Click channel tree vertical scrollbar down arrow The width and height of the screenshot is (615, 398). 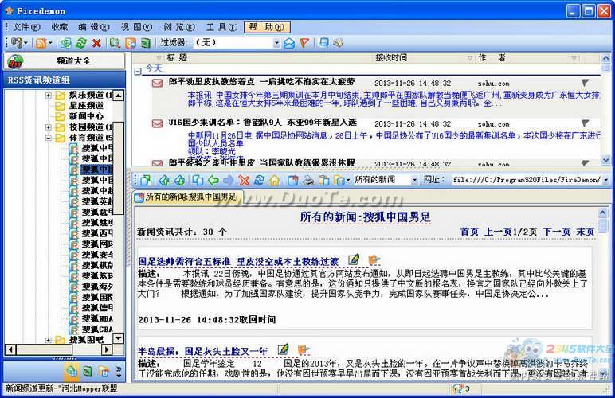click(119, 338)
